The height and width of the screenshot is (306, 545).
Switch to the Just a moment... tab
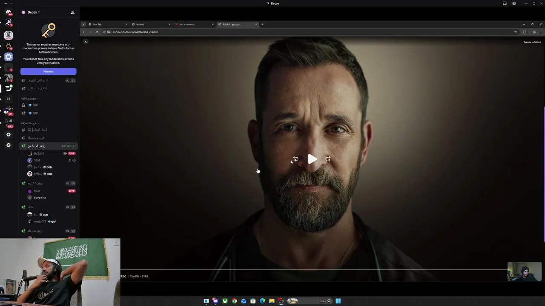pos(193,24)
